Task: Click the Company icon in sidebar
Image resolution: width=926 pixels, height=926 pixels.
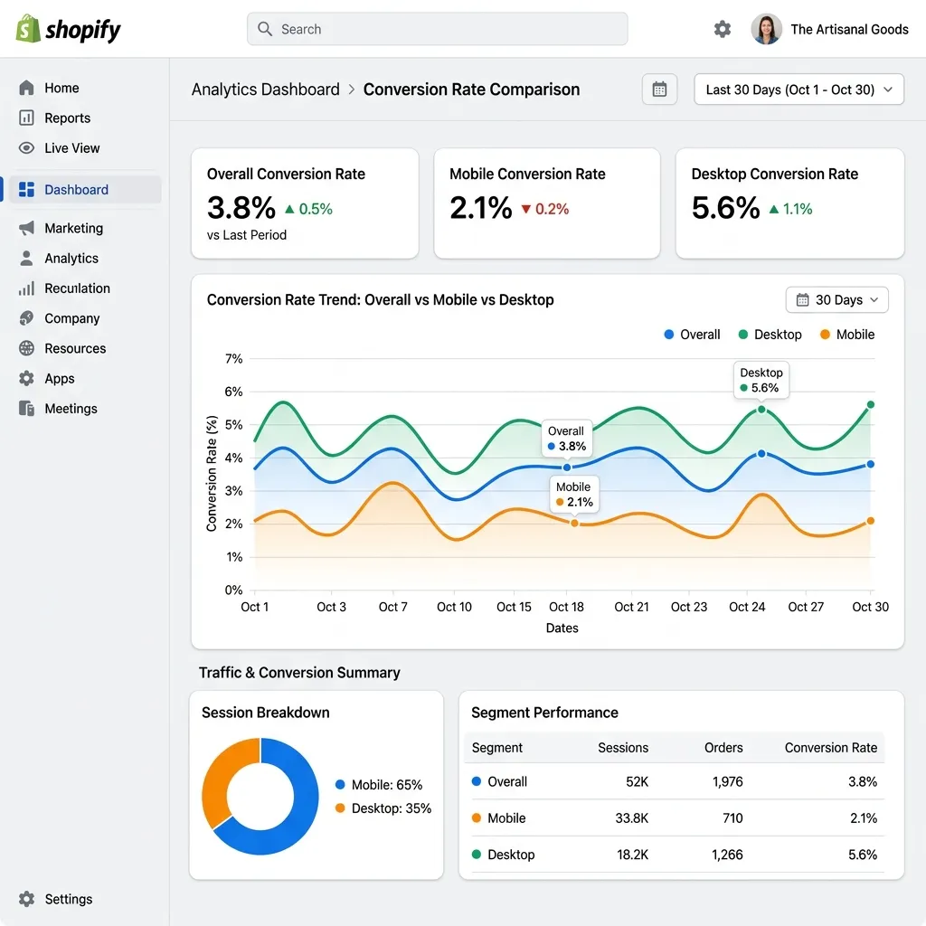Action: (x=26, y=318)
